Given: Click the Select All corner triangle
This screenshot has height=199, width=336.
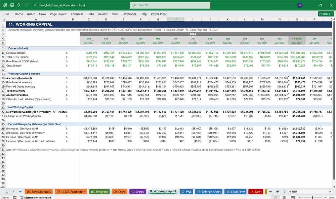Looking at the screenshot, I should [4, 19].
